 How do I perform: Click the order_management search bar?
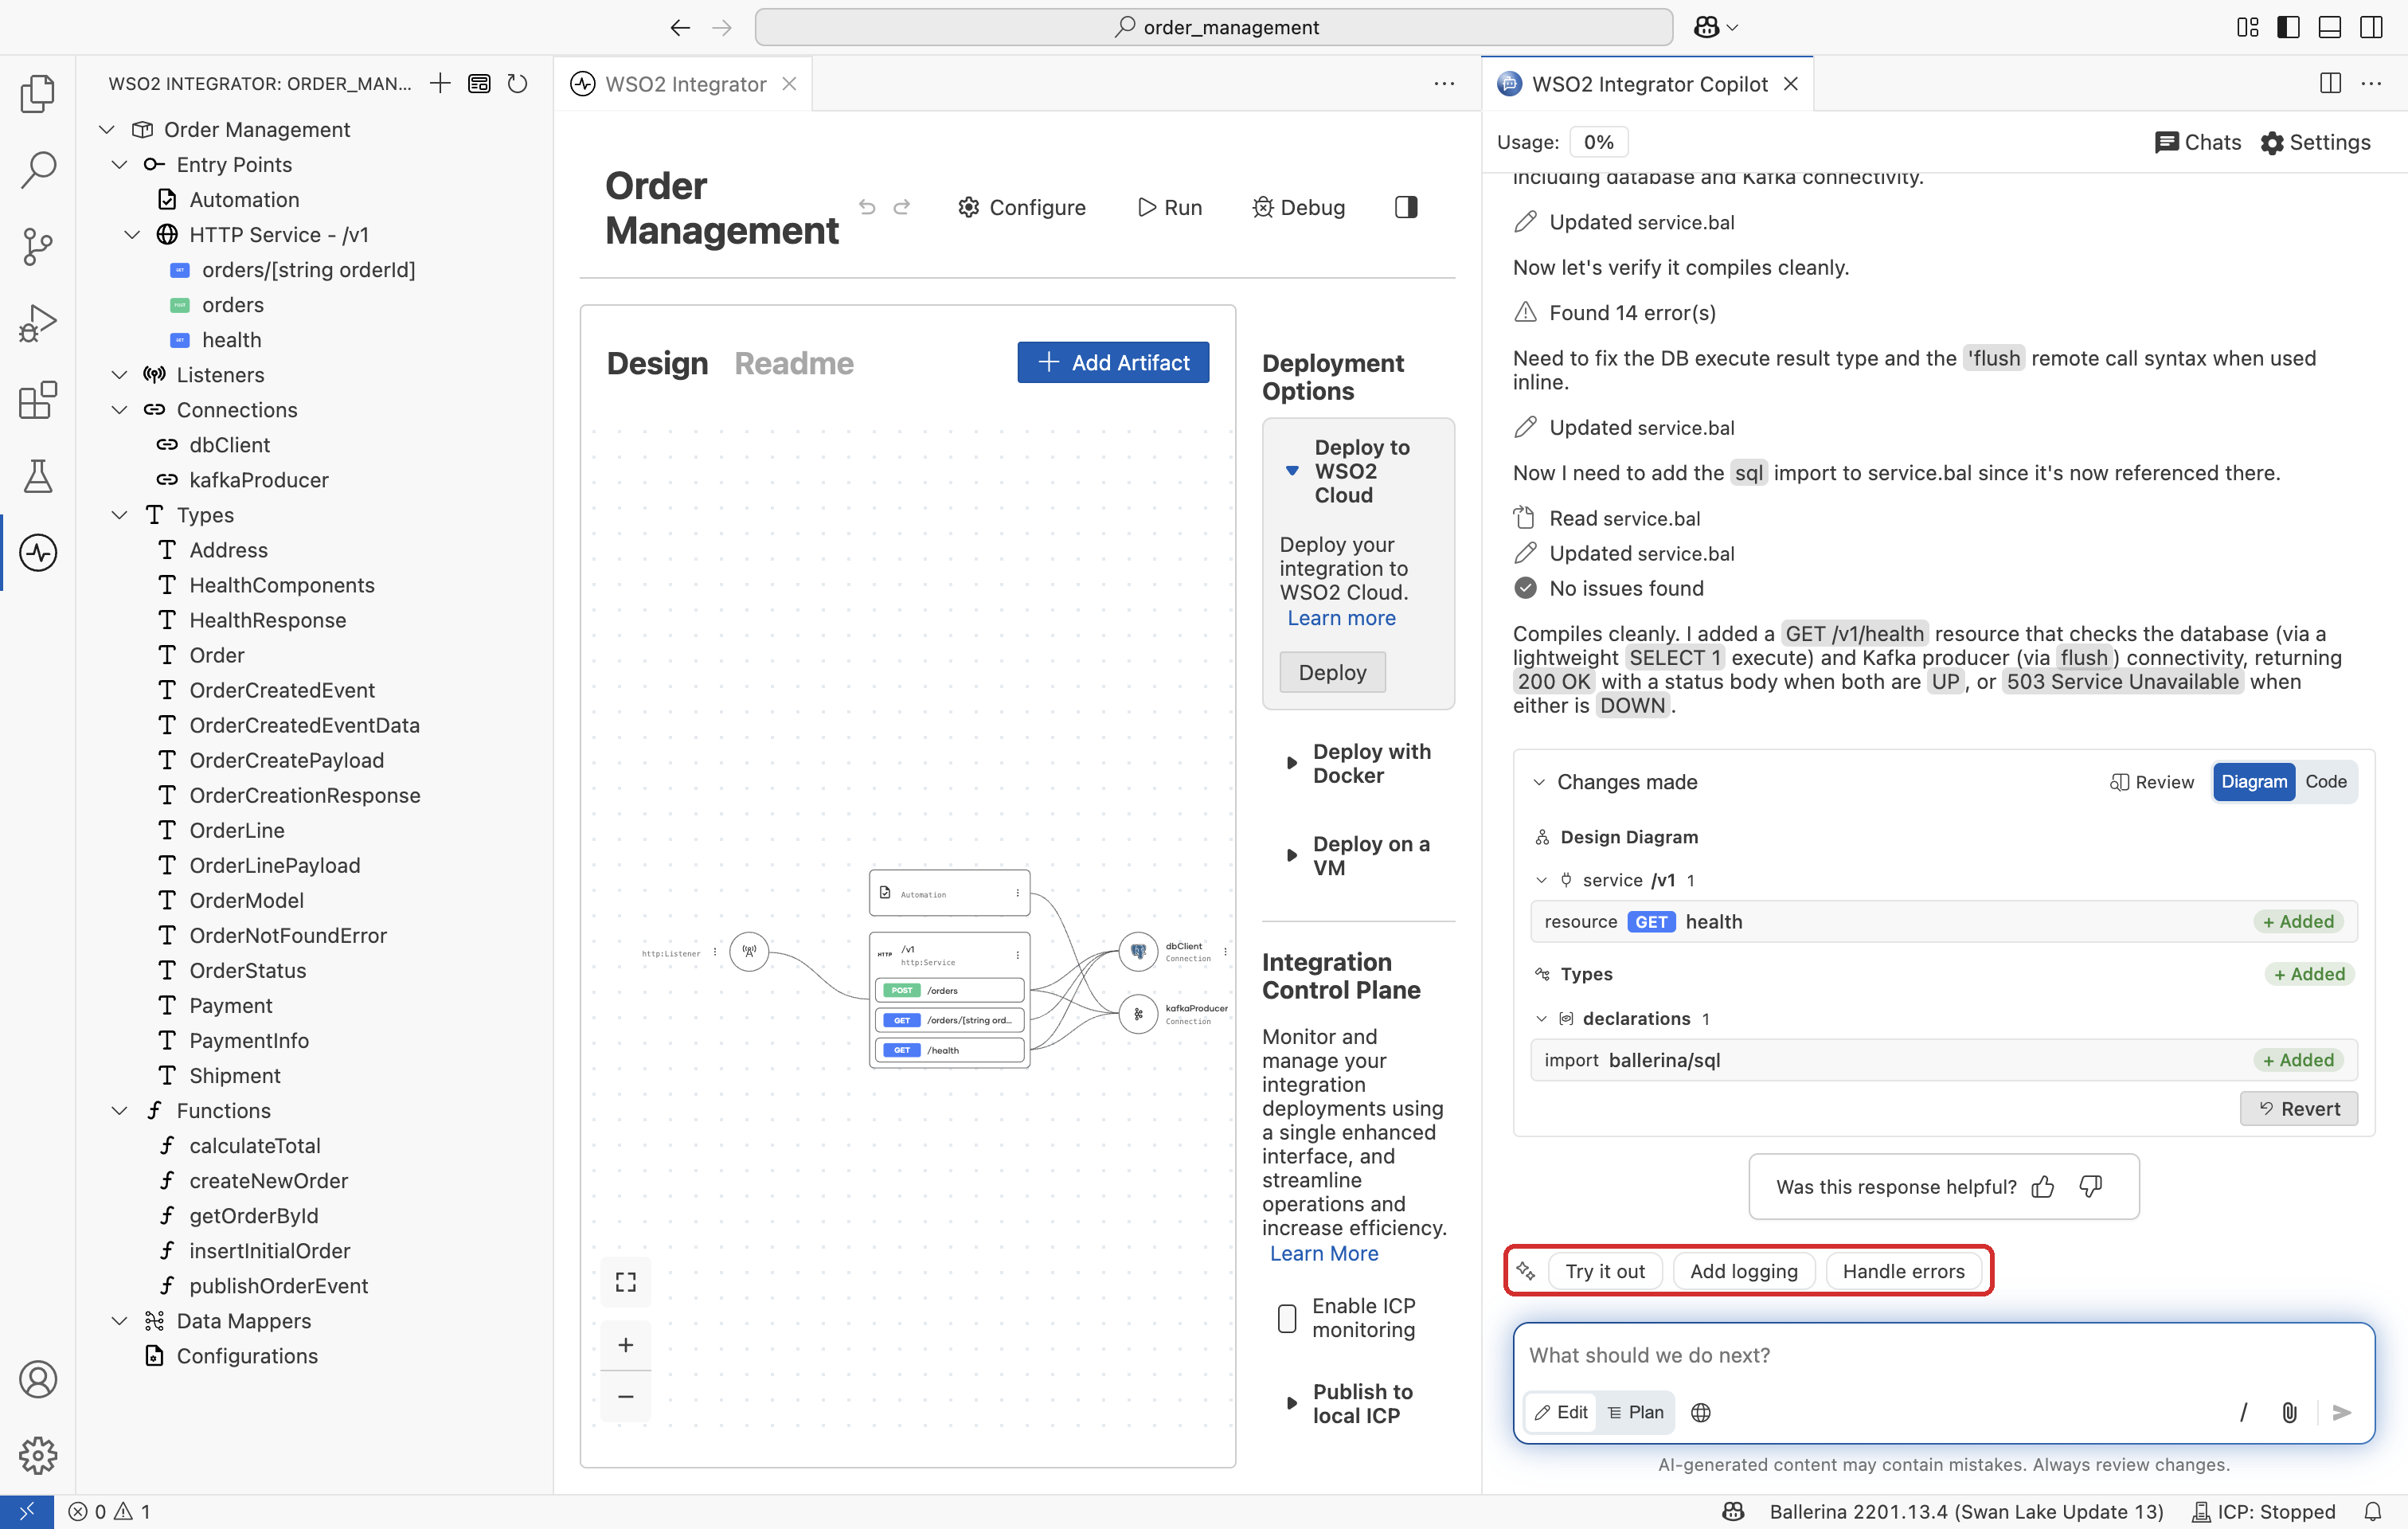[x=1213, y=27]
